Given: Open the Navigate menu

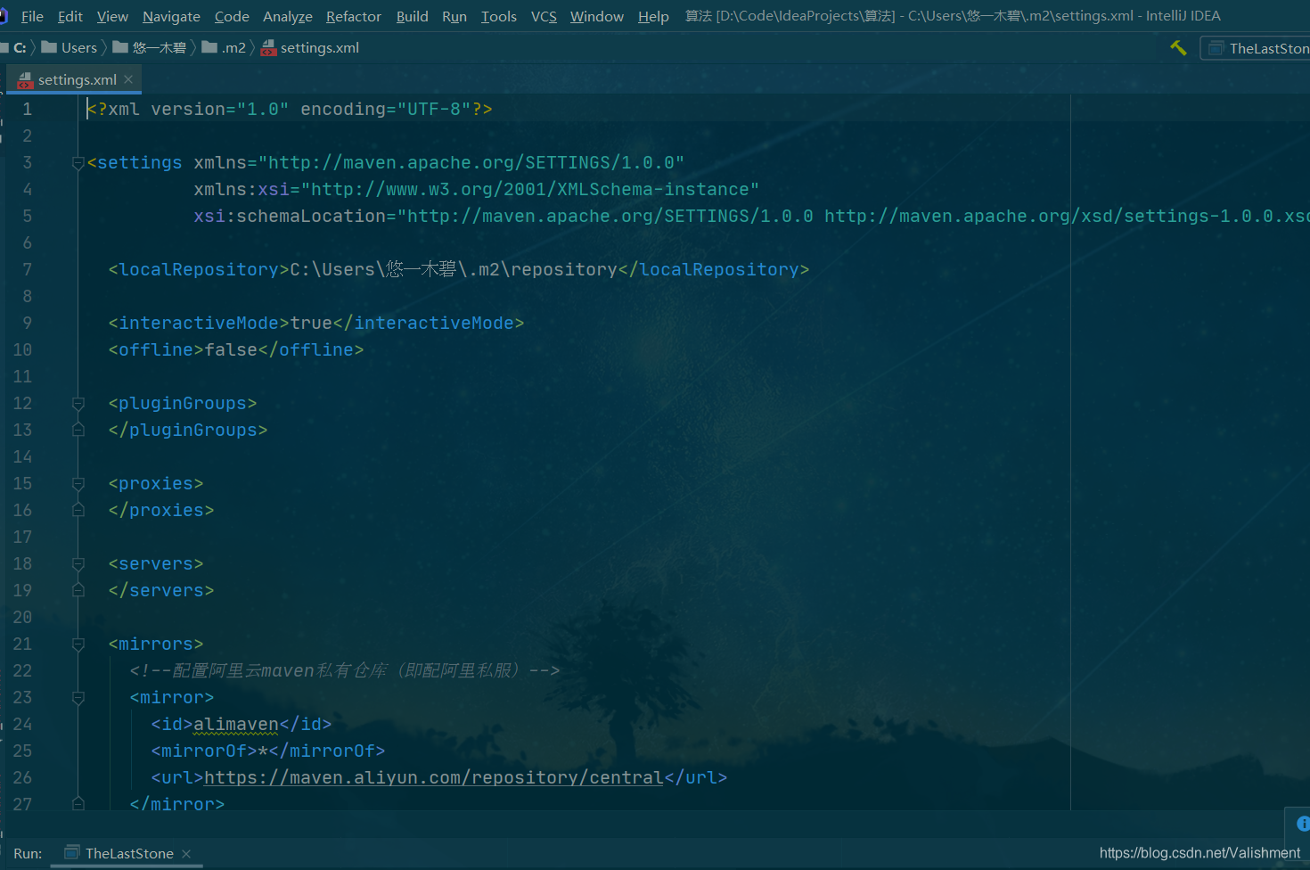Looking at the screenshot, I should coord(171,16).
